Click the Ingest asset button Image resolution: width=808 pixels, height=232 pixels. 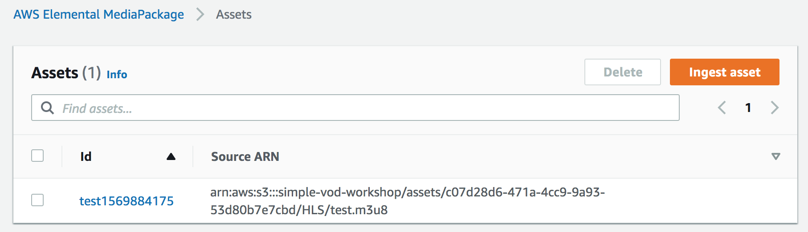coord(724,72)
